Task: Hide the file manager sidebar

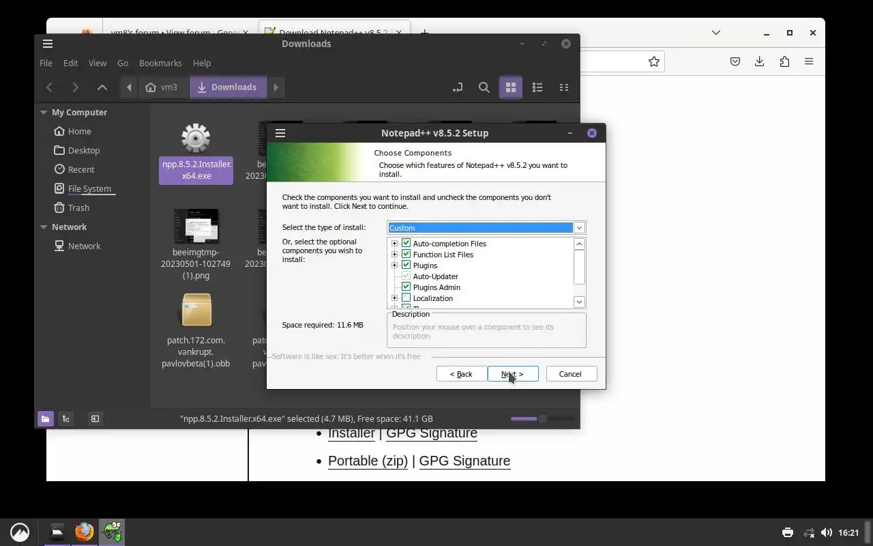Action: pyautogui.click(x=95, y=418)
